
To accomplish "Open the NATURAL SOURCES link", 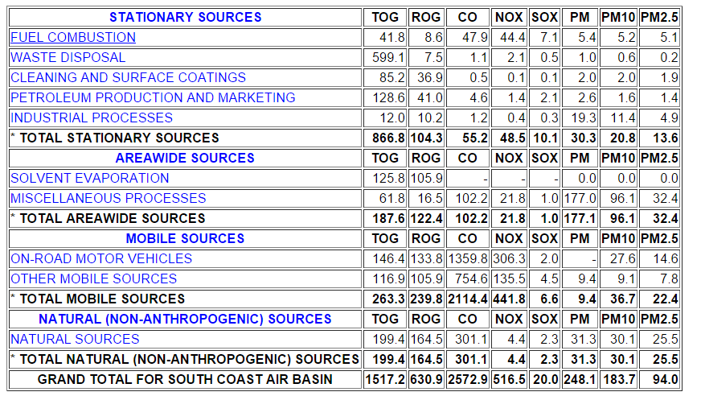I will click(75, 339).
